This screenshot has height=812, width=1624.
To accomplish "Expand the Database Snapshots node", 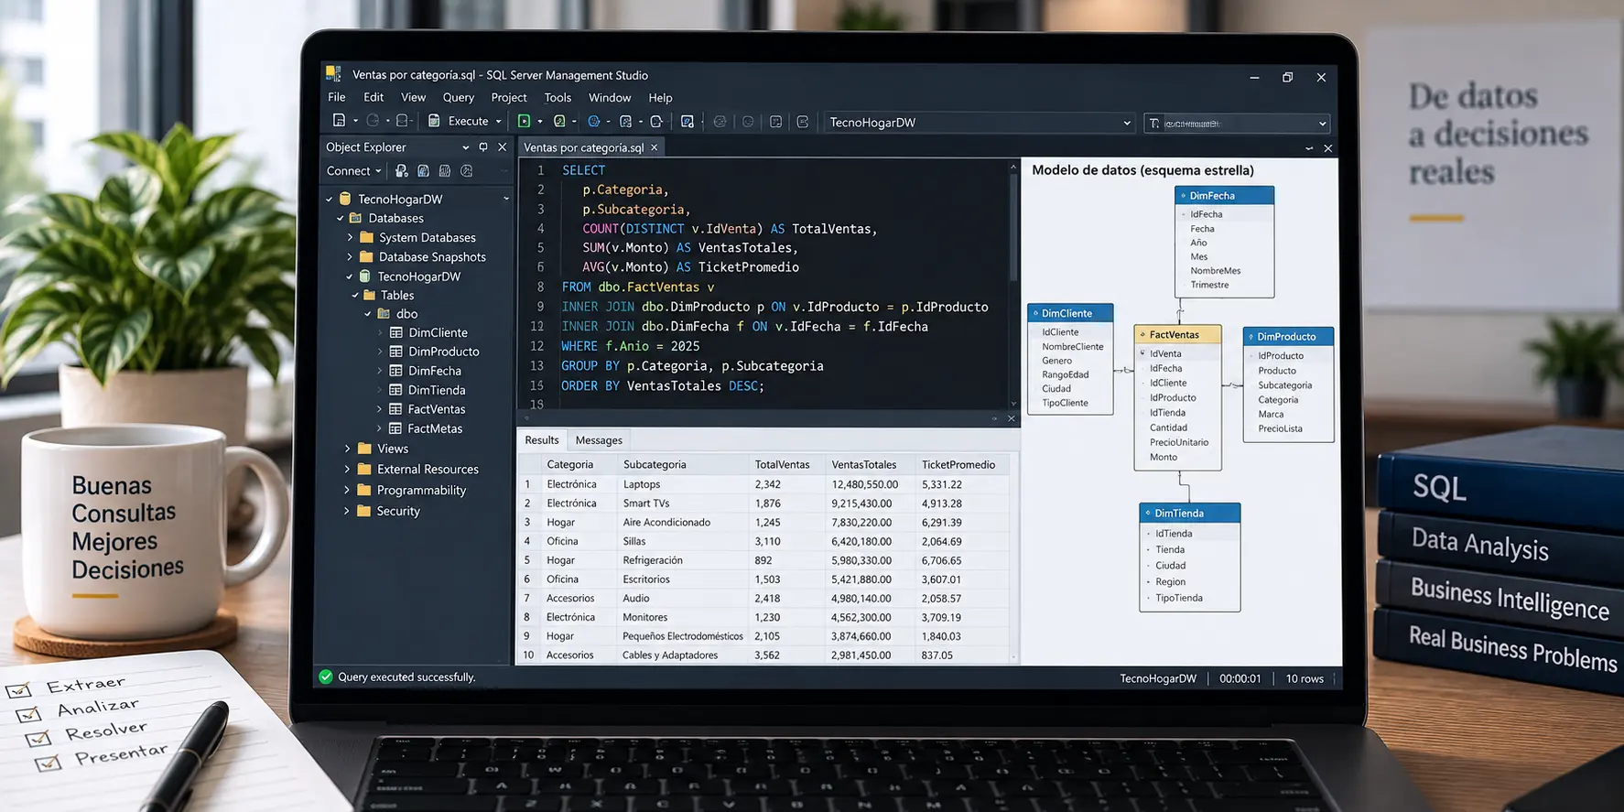I will 350,257.
